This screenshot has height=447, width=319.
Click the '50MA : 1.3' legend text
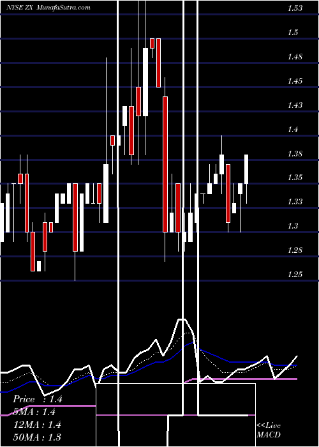coord(37,437)
